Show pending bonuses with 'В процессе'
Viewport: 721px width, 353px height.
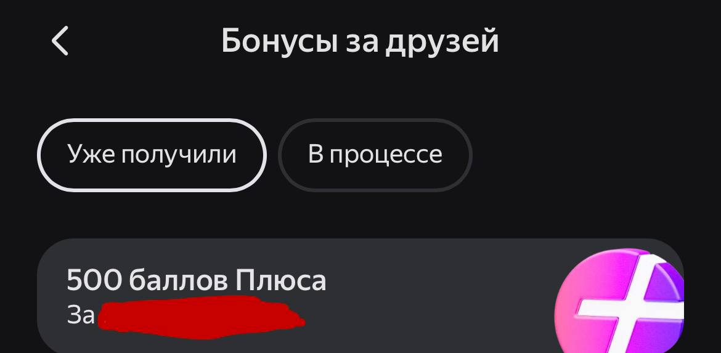375,155
